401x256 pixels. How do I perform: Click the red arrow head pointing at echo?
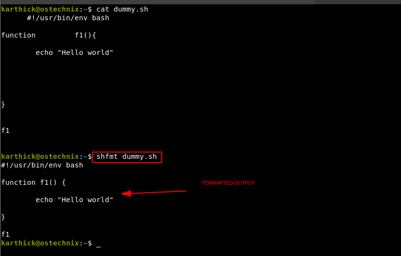pyautogui.click(x=126, y=193)
